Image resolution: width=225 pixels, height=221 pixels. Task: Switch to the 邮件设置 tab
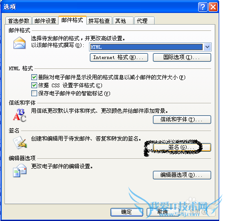pos(45,21)
